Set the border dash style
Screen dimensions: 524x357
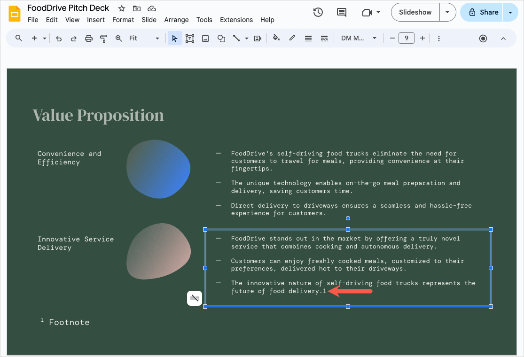coord(324,39)
